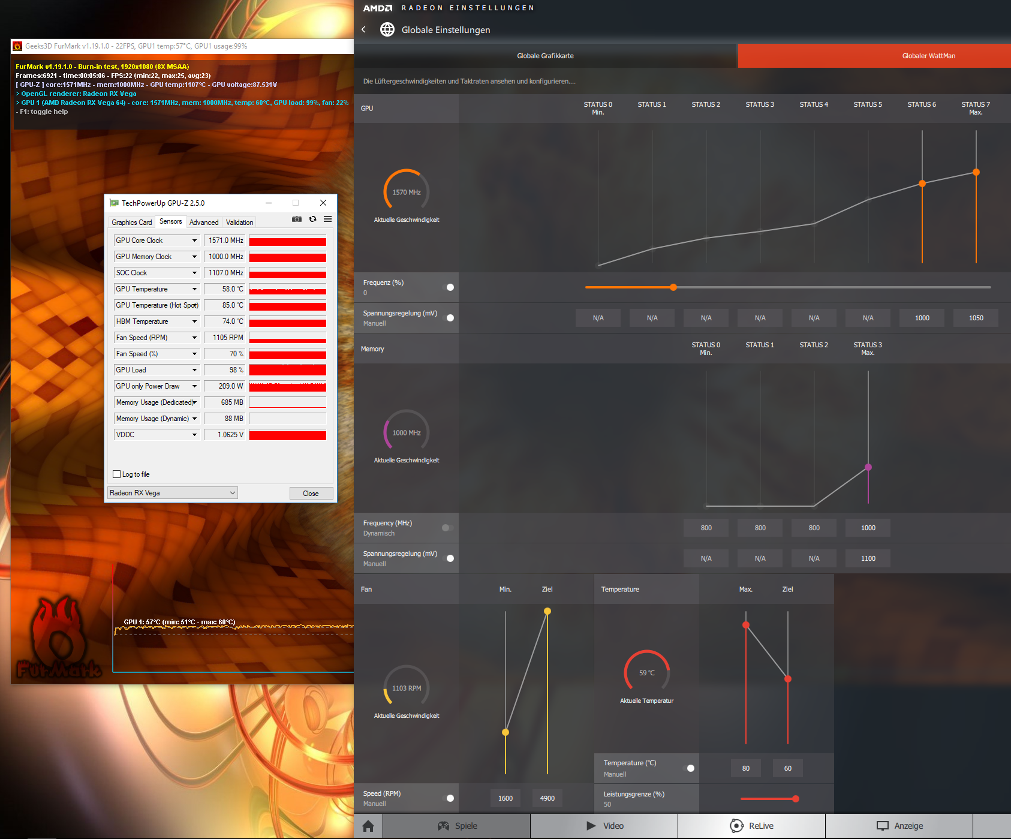Select the GPU Status 6 curve point
Image resolution: width=1011 pixels, height=839 pixels.
[x=922, y=184]
